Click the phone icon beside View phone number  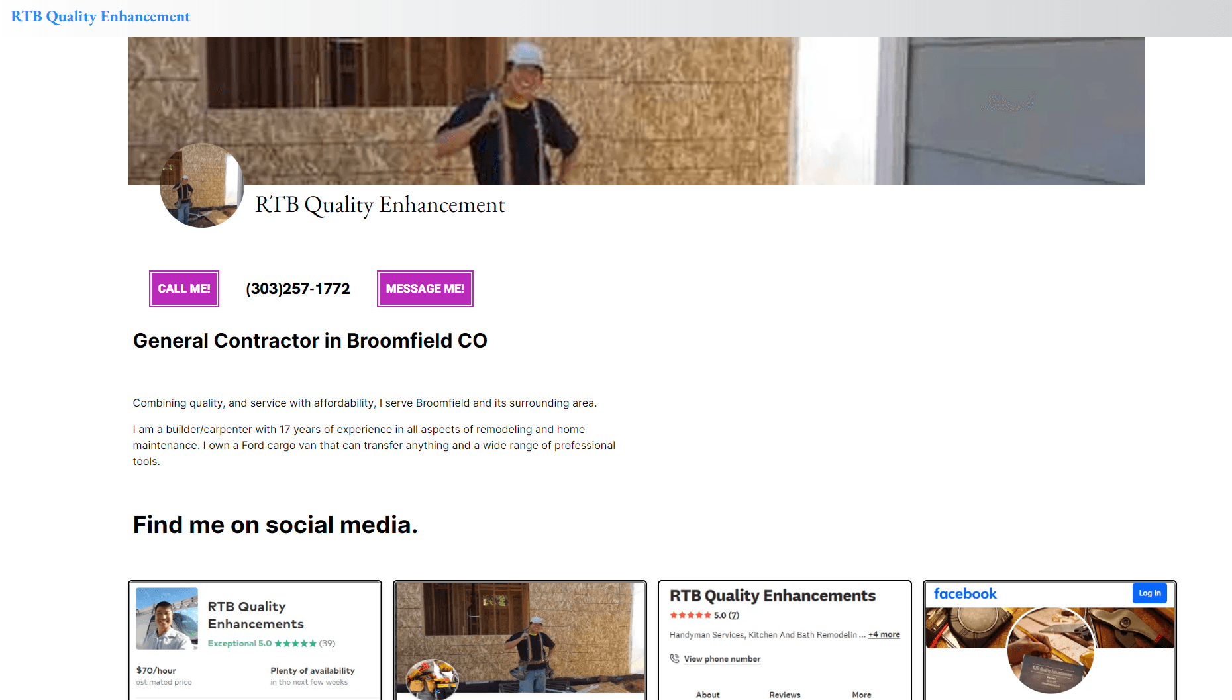pos(674,658)
